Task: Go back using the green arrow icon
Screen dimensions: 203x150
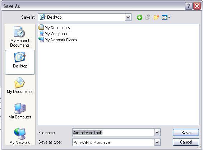Action: click(x=139, y=17)
